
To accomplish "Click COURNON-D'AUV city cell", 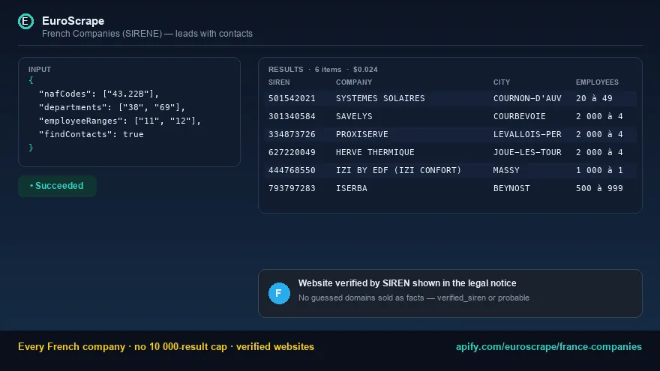I will coord(527,98).
